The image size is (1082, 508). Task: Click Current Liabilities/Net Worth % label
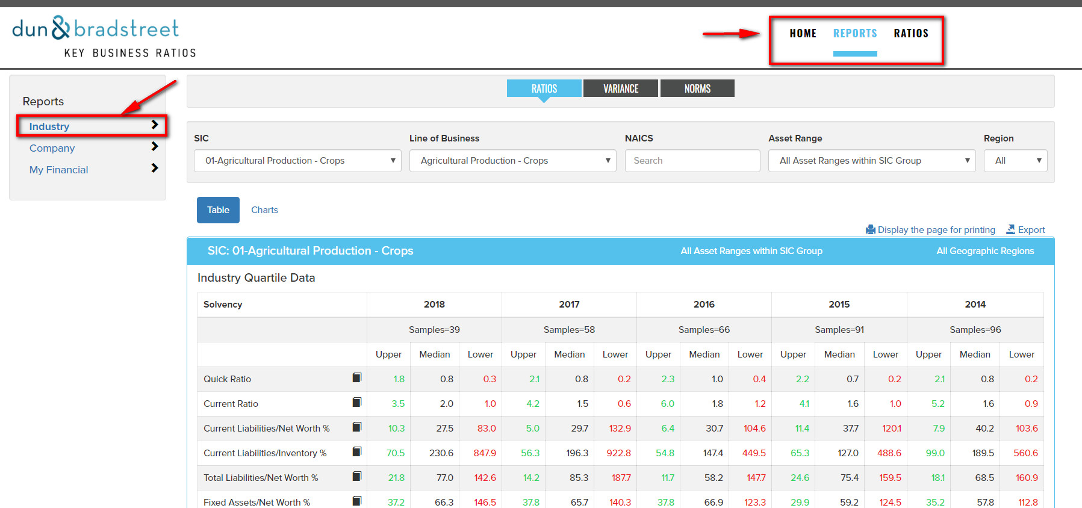[x=267, y=429]
